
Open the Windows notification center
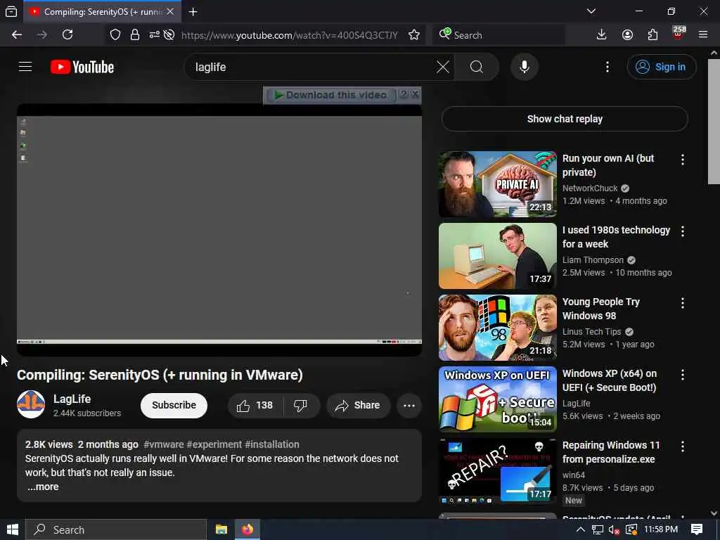697,529
